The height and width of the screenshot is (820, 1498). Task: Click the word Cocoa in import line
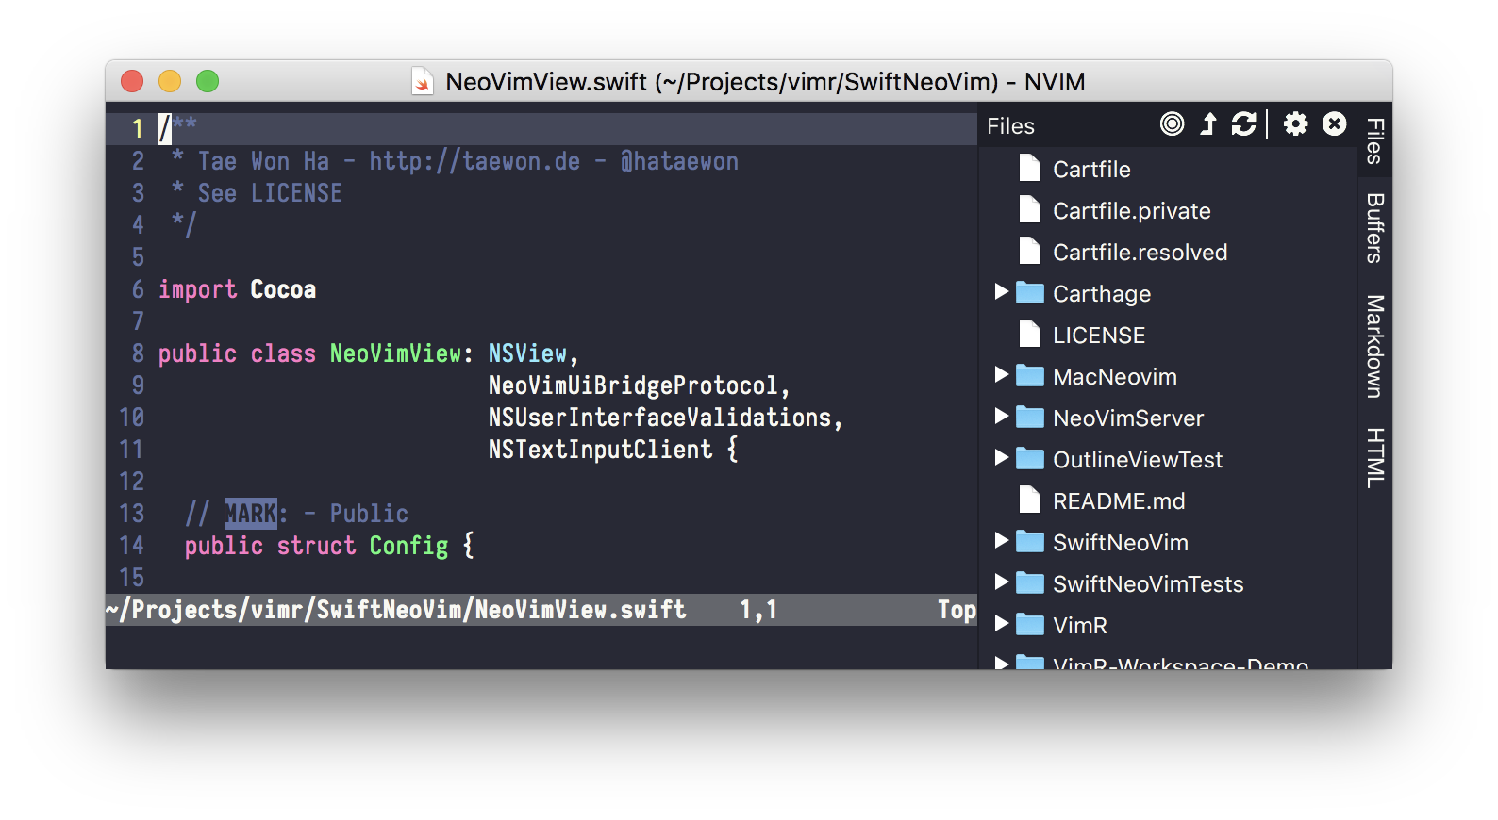283,289
